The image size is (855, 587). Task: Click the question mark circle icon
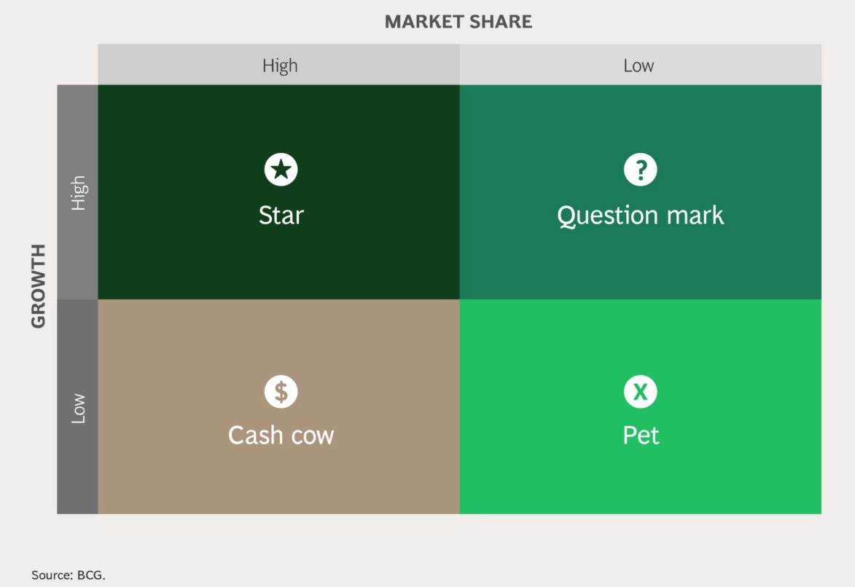pyautogui.click(x=640, y=170)
